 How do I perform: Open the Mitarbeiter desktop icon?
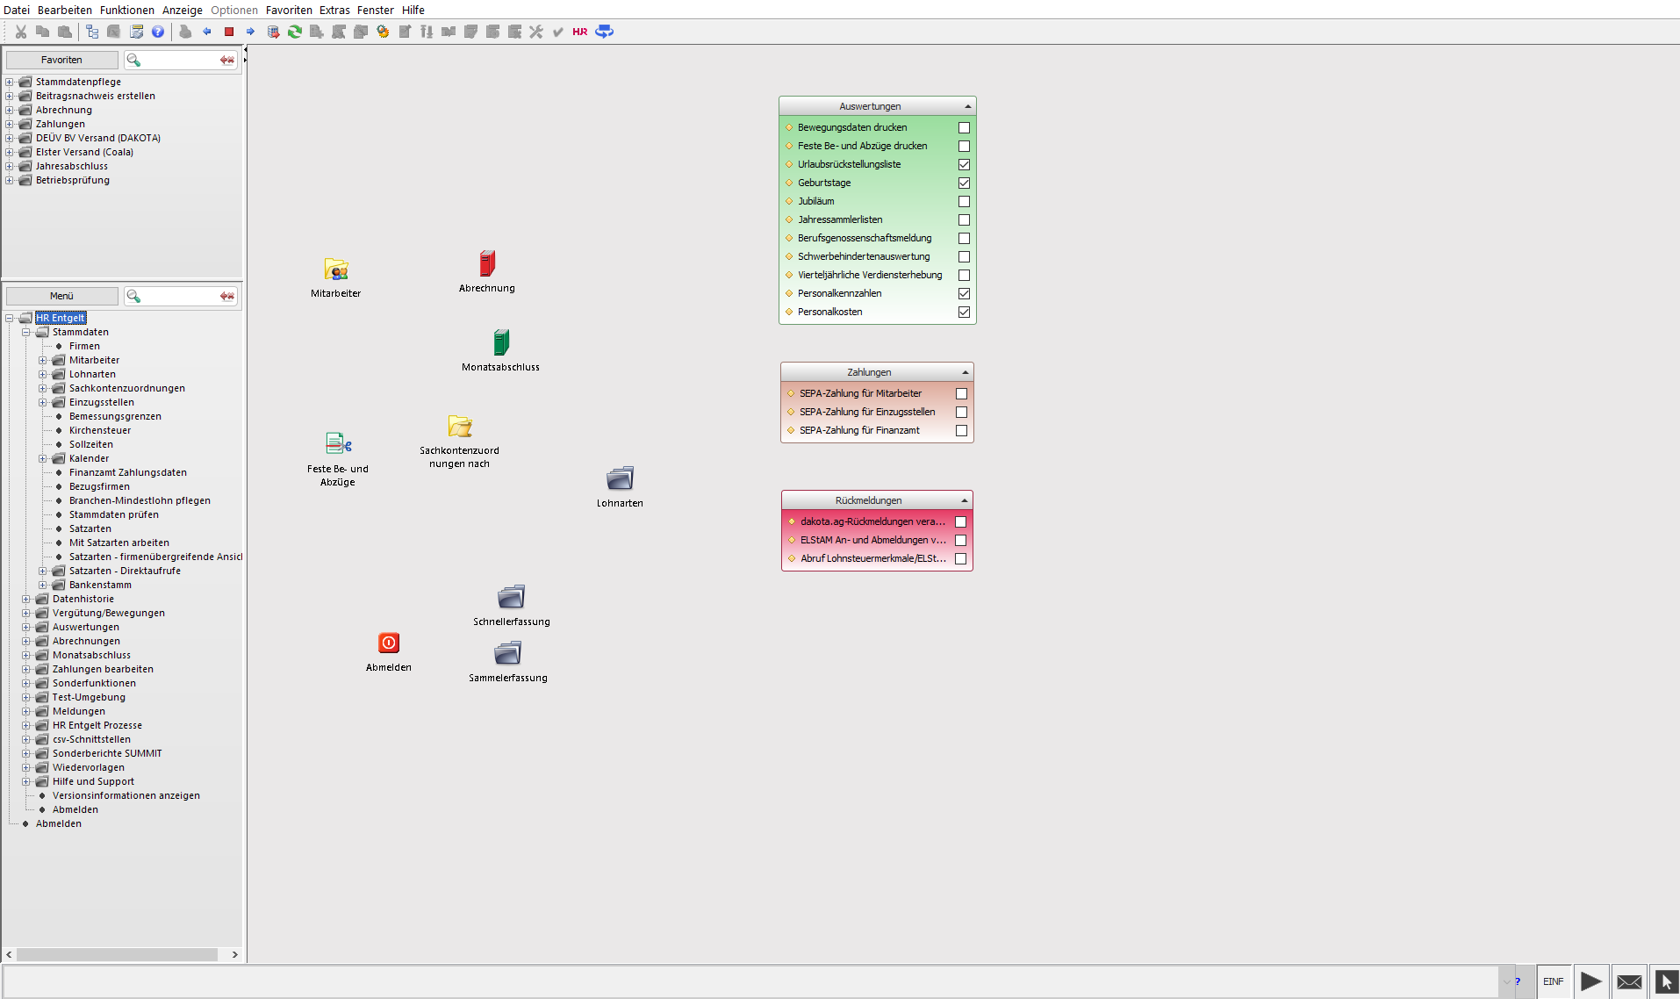click(336, 270)
